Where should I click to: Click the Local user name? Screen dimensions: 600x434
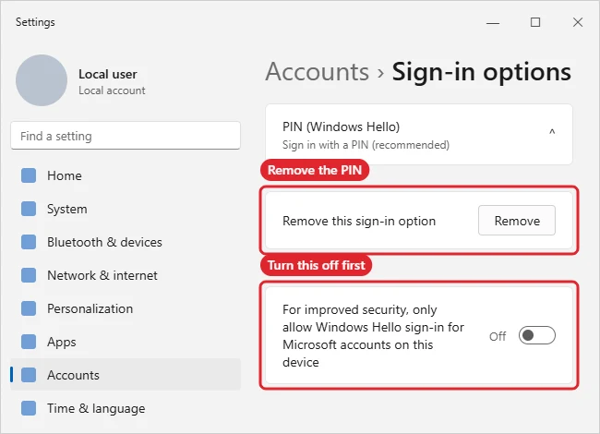(107, 74)
